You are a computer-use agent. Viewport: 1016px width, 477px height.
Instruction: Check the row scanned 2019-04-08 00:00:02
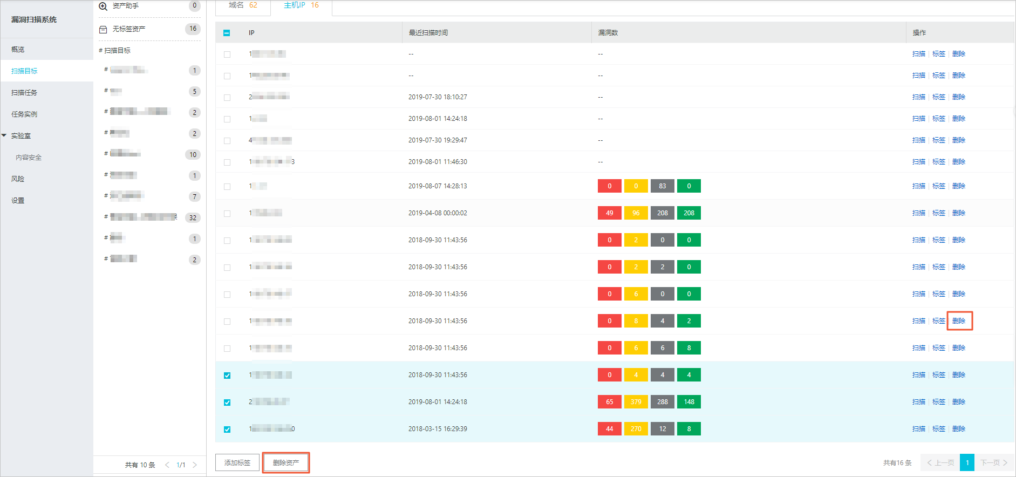pyautogui.click(x=227, y=214)
